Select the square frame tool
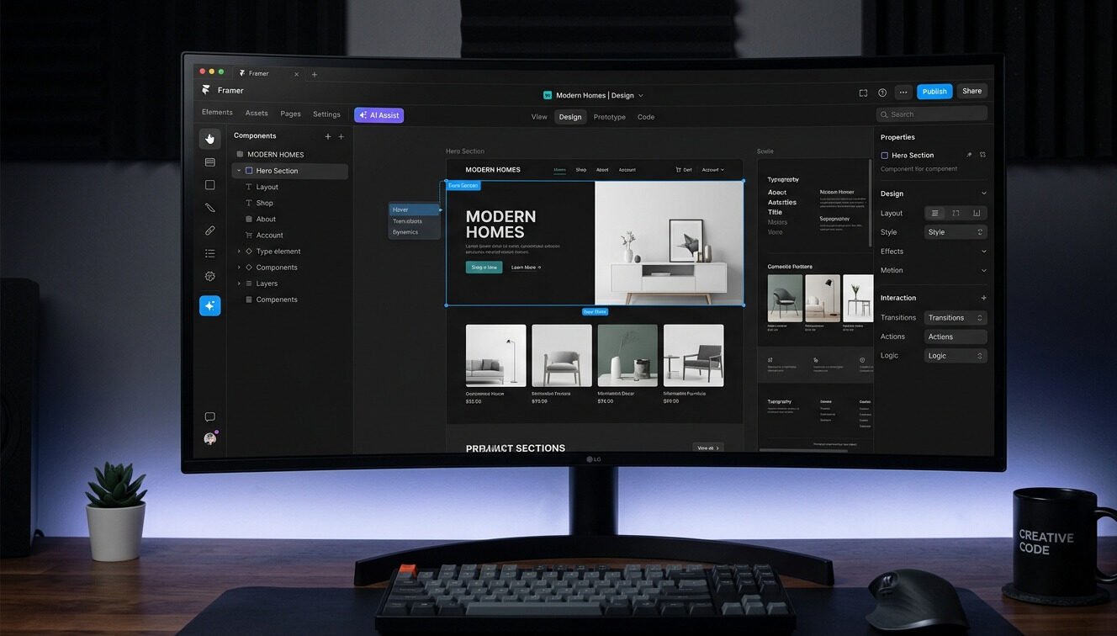Viewport: 1117px width, 636px height. (x=209, y=185)
